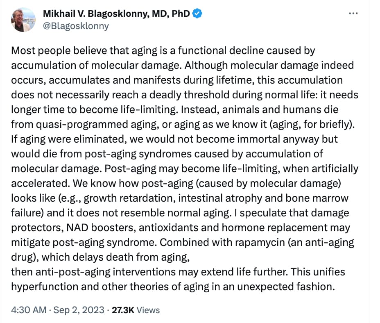The image size is (380, 323).
Task: Open the 27.3K Views count
Action: click(136, 310)
